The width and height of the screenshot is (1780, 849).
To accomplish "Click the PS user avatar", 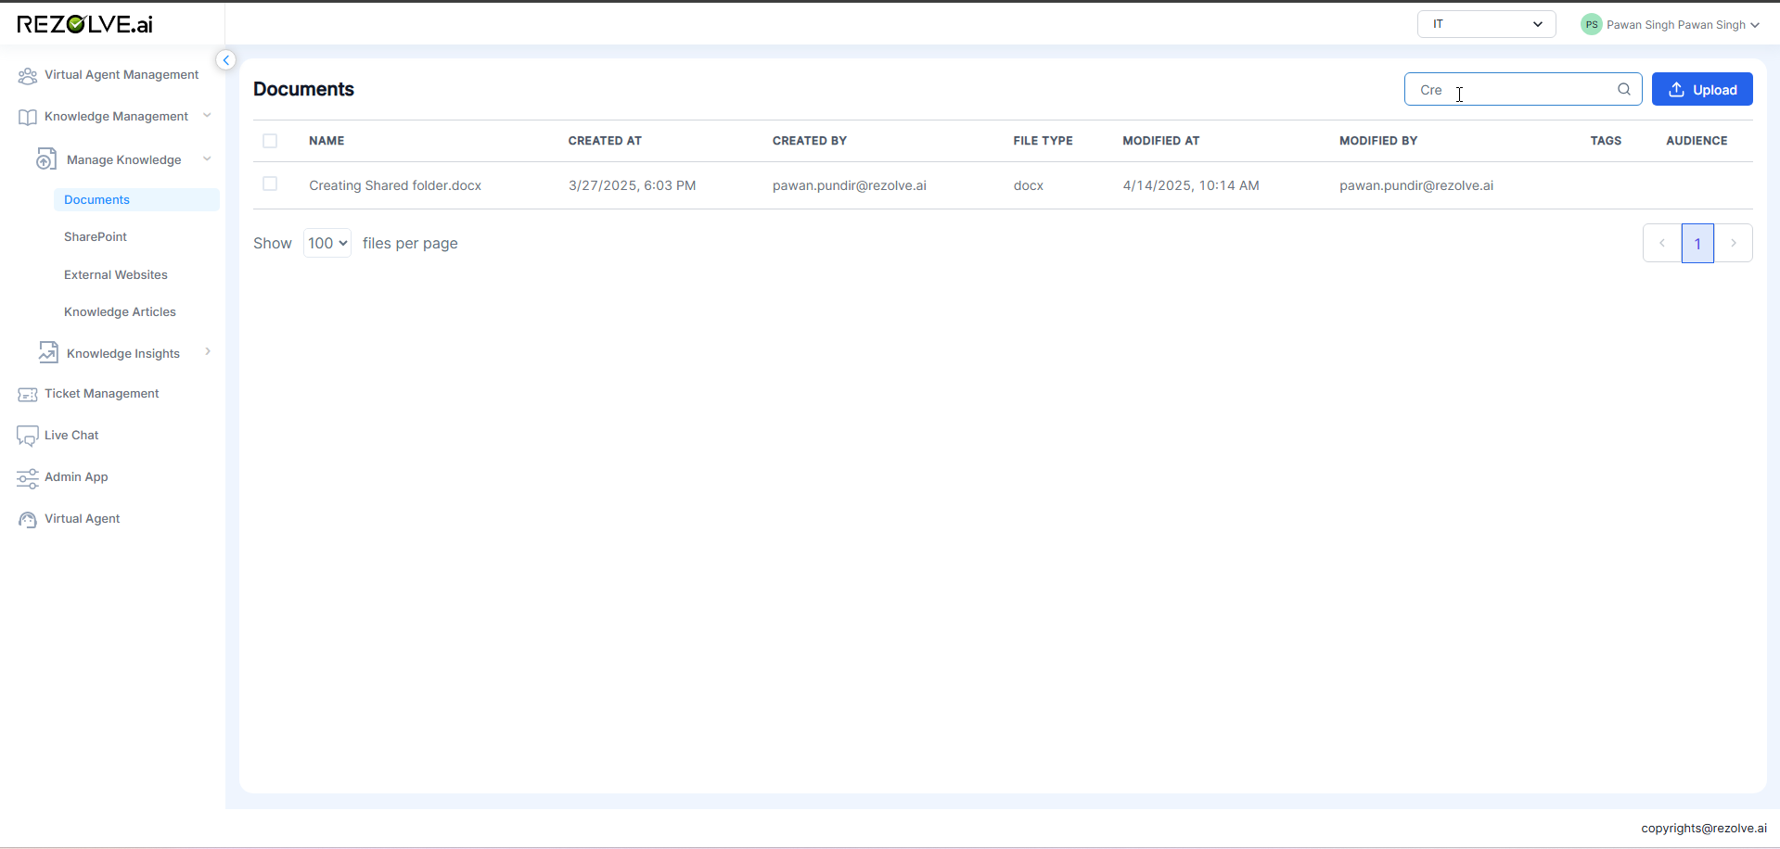I will point(1592,25).
